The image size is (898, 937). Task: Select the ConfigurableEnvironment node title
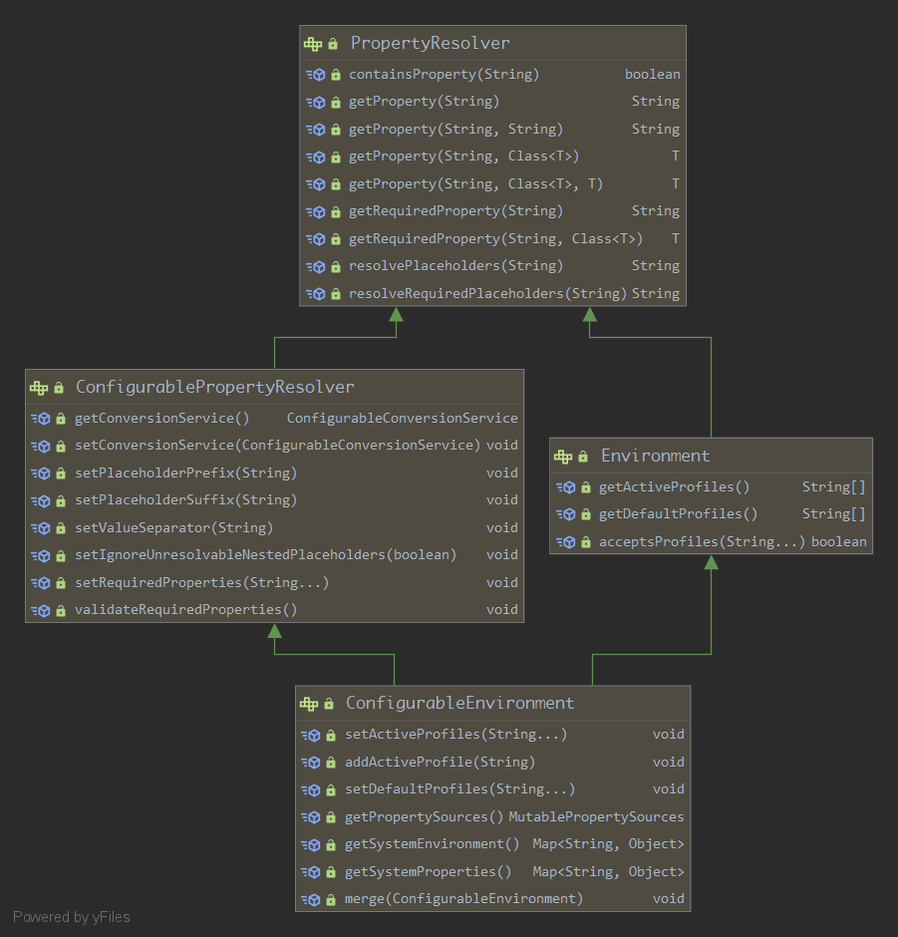click(x=460, y=704)
